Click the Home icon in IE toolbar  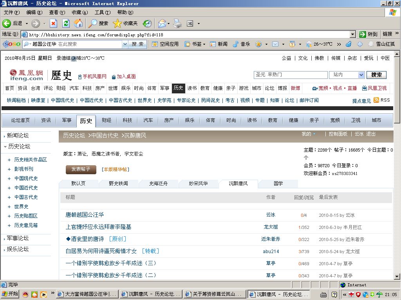[78, 23]
